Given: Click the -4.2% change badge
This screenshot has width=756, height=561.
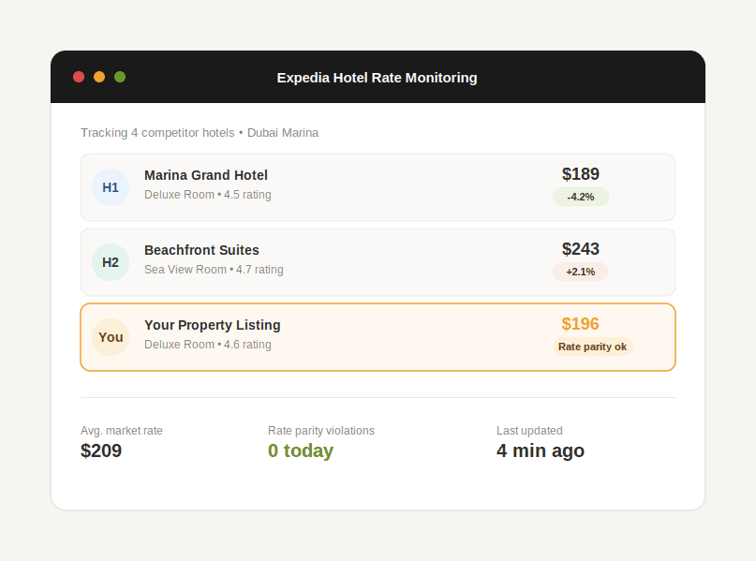Looking at the screenshot, I should (581, 197).
